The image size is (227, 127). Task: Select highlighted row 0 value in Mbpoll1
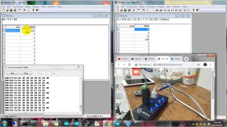tap(142, 30)
